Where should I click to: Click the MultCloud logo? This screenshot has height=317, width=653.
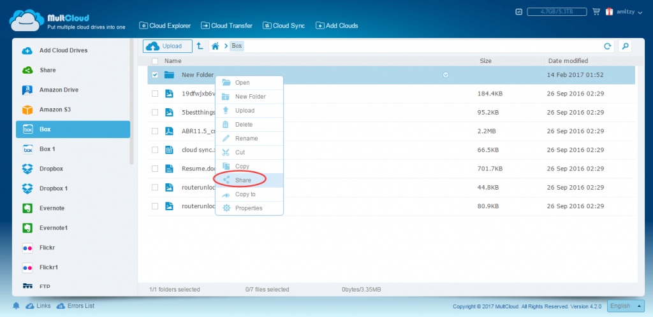coord(67,20)
